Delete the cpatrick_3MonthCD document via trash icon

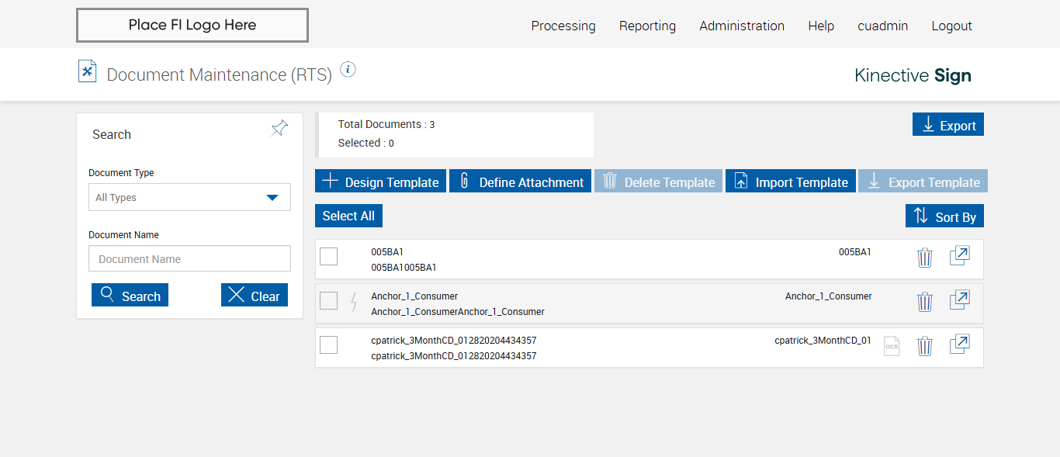click(924, 346)
